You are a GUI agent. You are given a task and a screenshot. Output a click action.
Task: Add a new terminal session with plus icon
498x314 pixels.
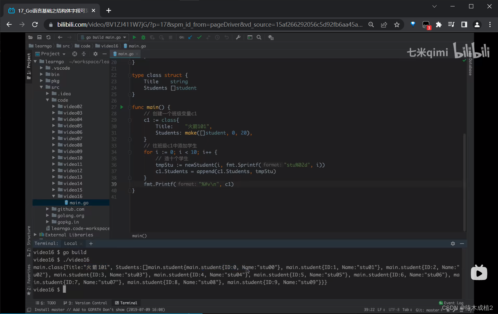coord(91,243)
